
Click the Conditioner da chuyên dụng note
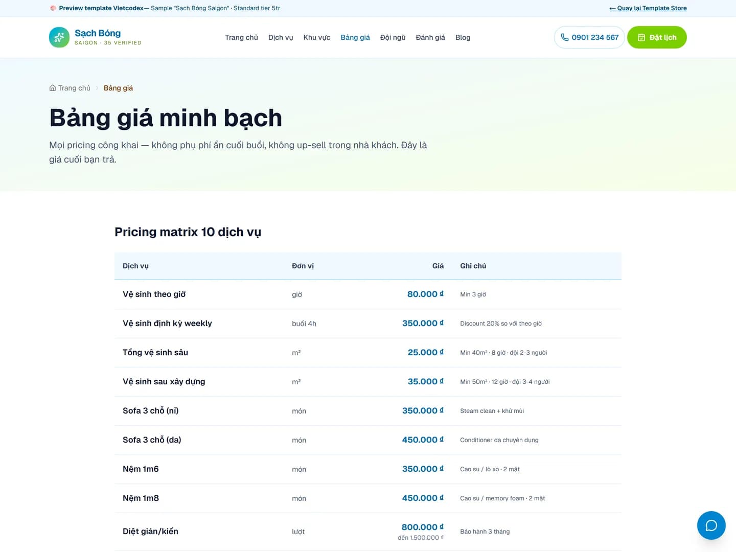(499, 440)
